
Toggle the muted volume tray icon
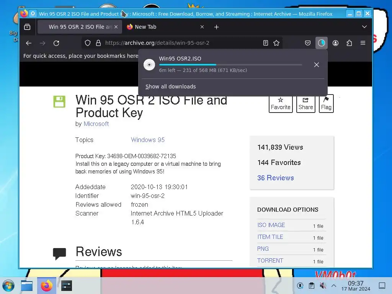[323, 286]
